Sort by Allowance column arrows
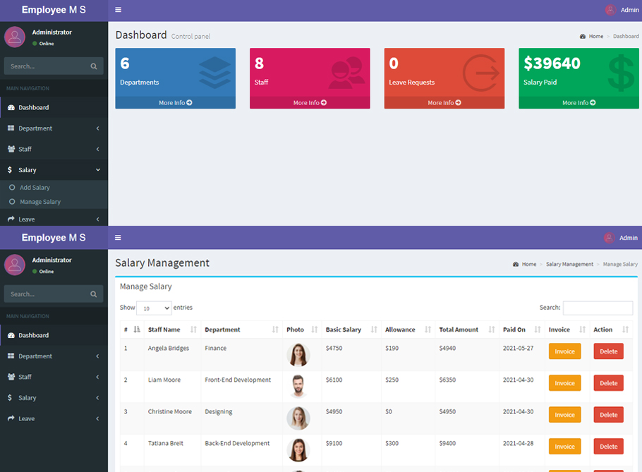The image size is (642, 472). [x=428, y=329]
